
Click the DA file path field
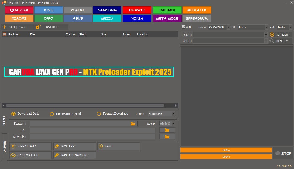point(92,130)
